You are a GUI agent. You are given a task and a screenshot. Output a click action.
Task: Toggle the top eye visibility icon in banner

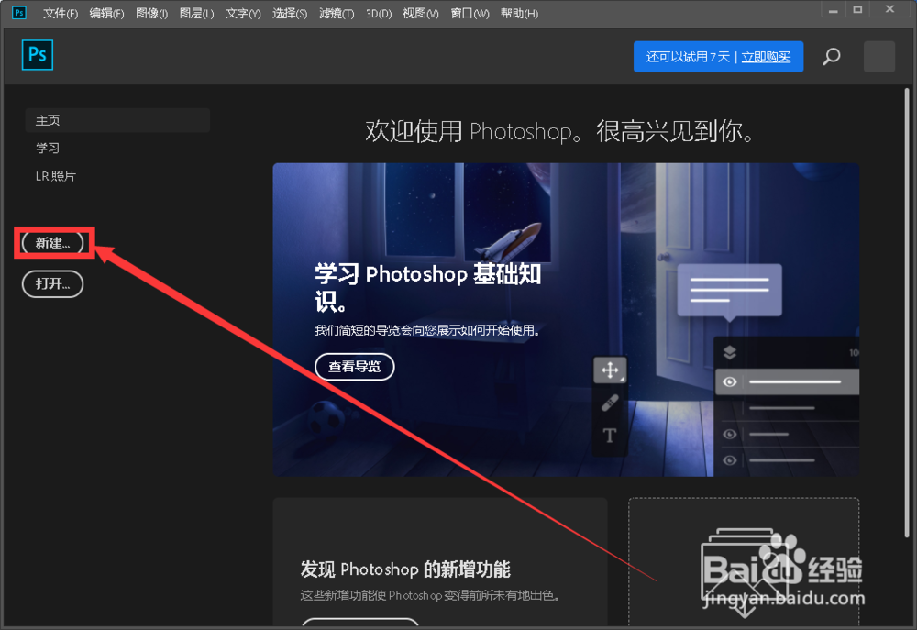pyautogui.click(x=729, y=381)
